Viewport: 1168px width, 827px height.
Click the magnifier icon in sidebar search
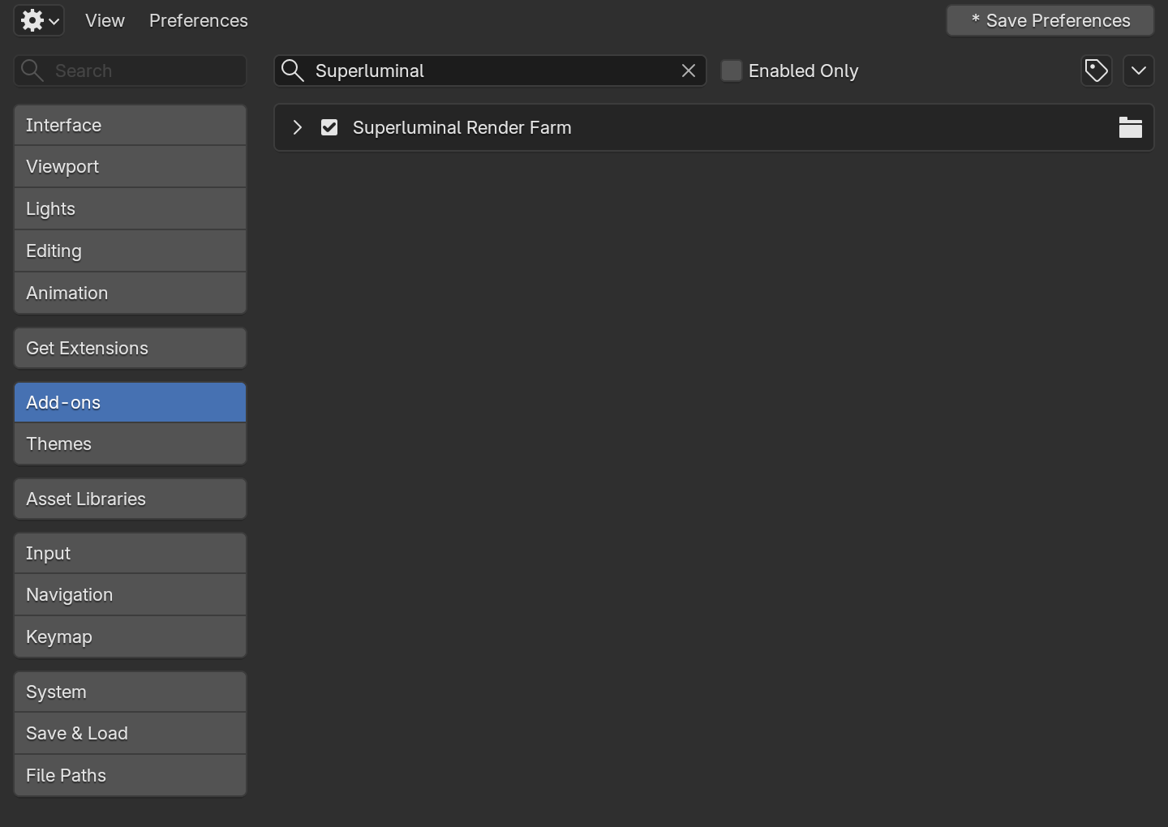(x=32, y=71)
